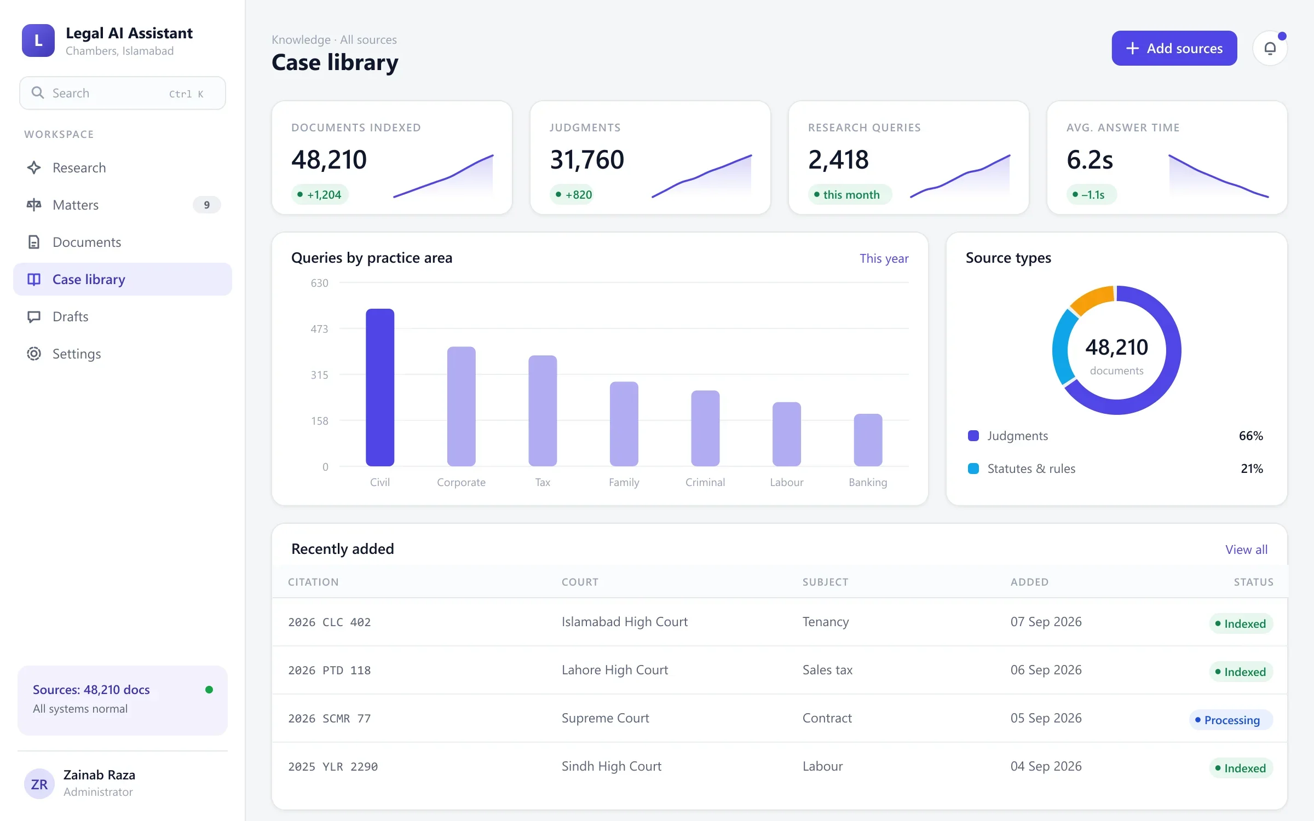Click the Statutes & rules blue swatch
This screenshot has height=821, width=1314.
(x=973, y=469)
